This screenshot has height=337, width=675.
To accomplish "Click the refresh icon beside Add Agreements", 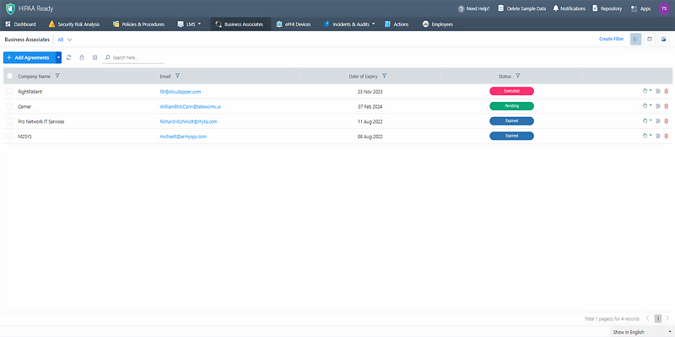I will tap(69, 57).
